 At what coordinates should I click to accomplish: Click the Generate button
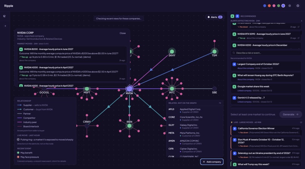click(x=290, y=114)
